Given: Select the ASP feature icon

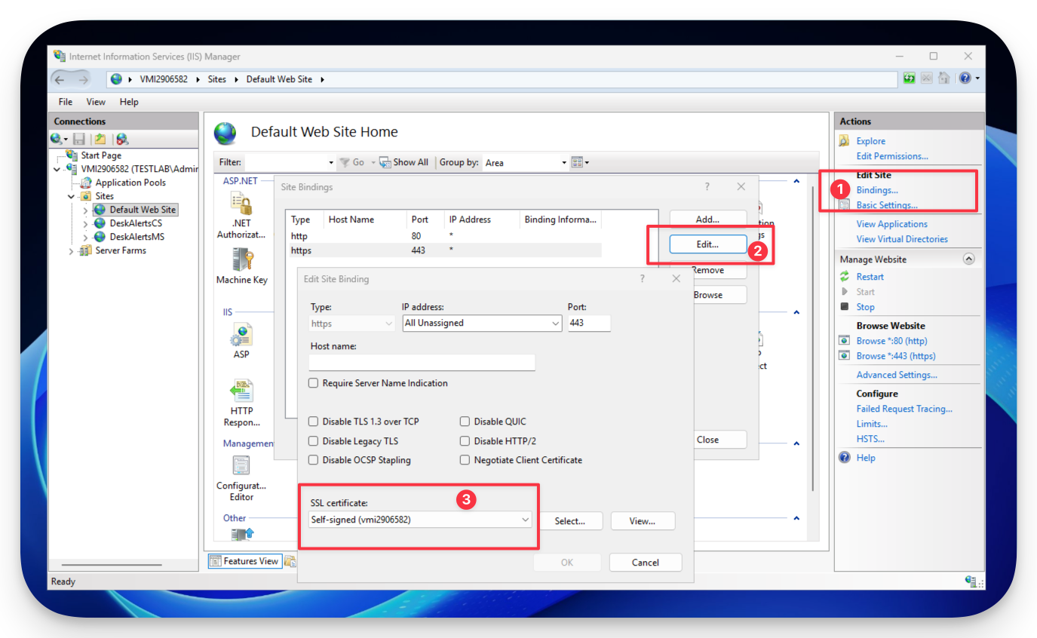Looking at the screenshot, I should 241,337.
